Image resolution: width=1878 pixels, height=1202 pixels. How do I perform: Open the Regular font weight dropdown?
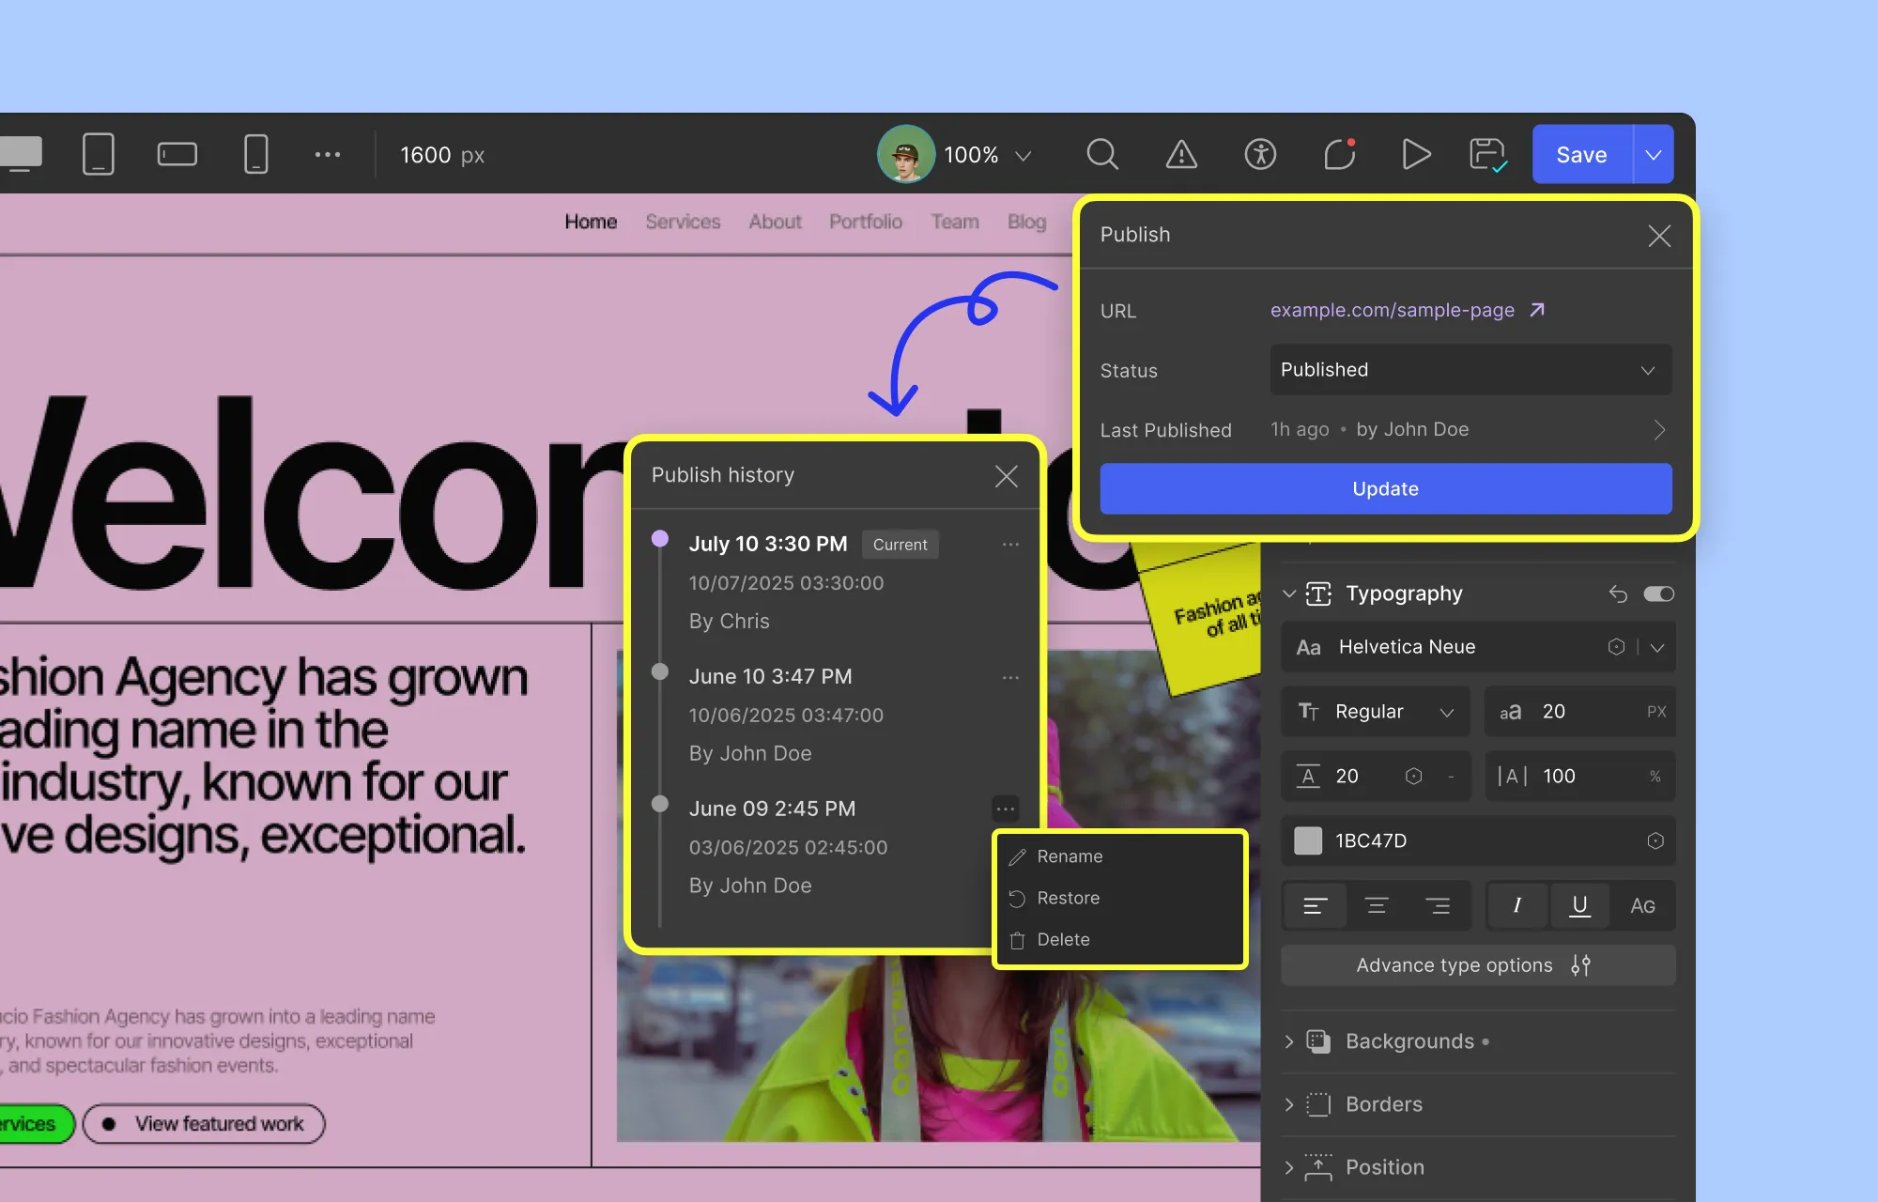click(x=1376, y=712)
